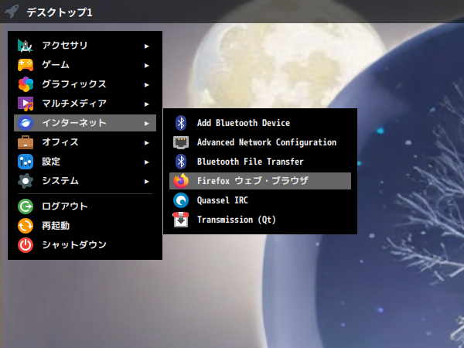Screen dimensions: 464x348
Task: Expand the オフィス submenu arrow
Action: (146, 143)
